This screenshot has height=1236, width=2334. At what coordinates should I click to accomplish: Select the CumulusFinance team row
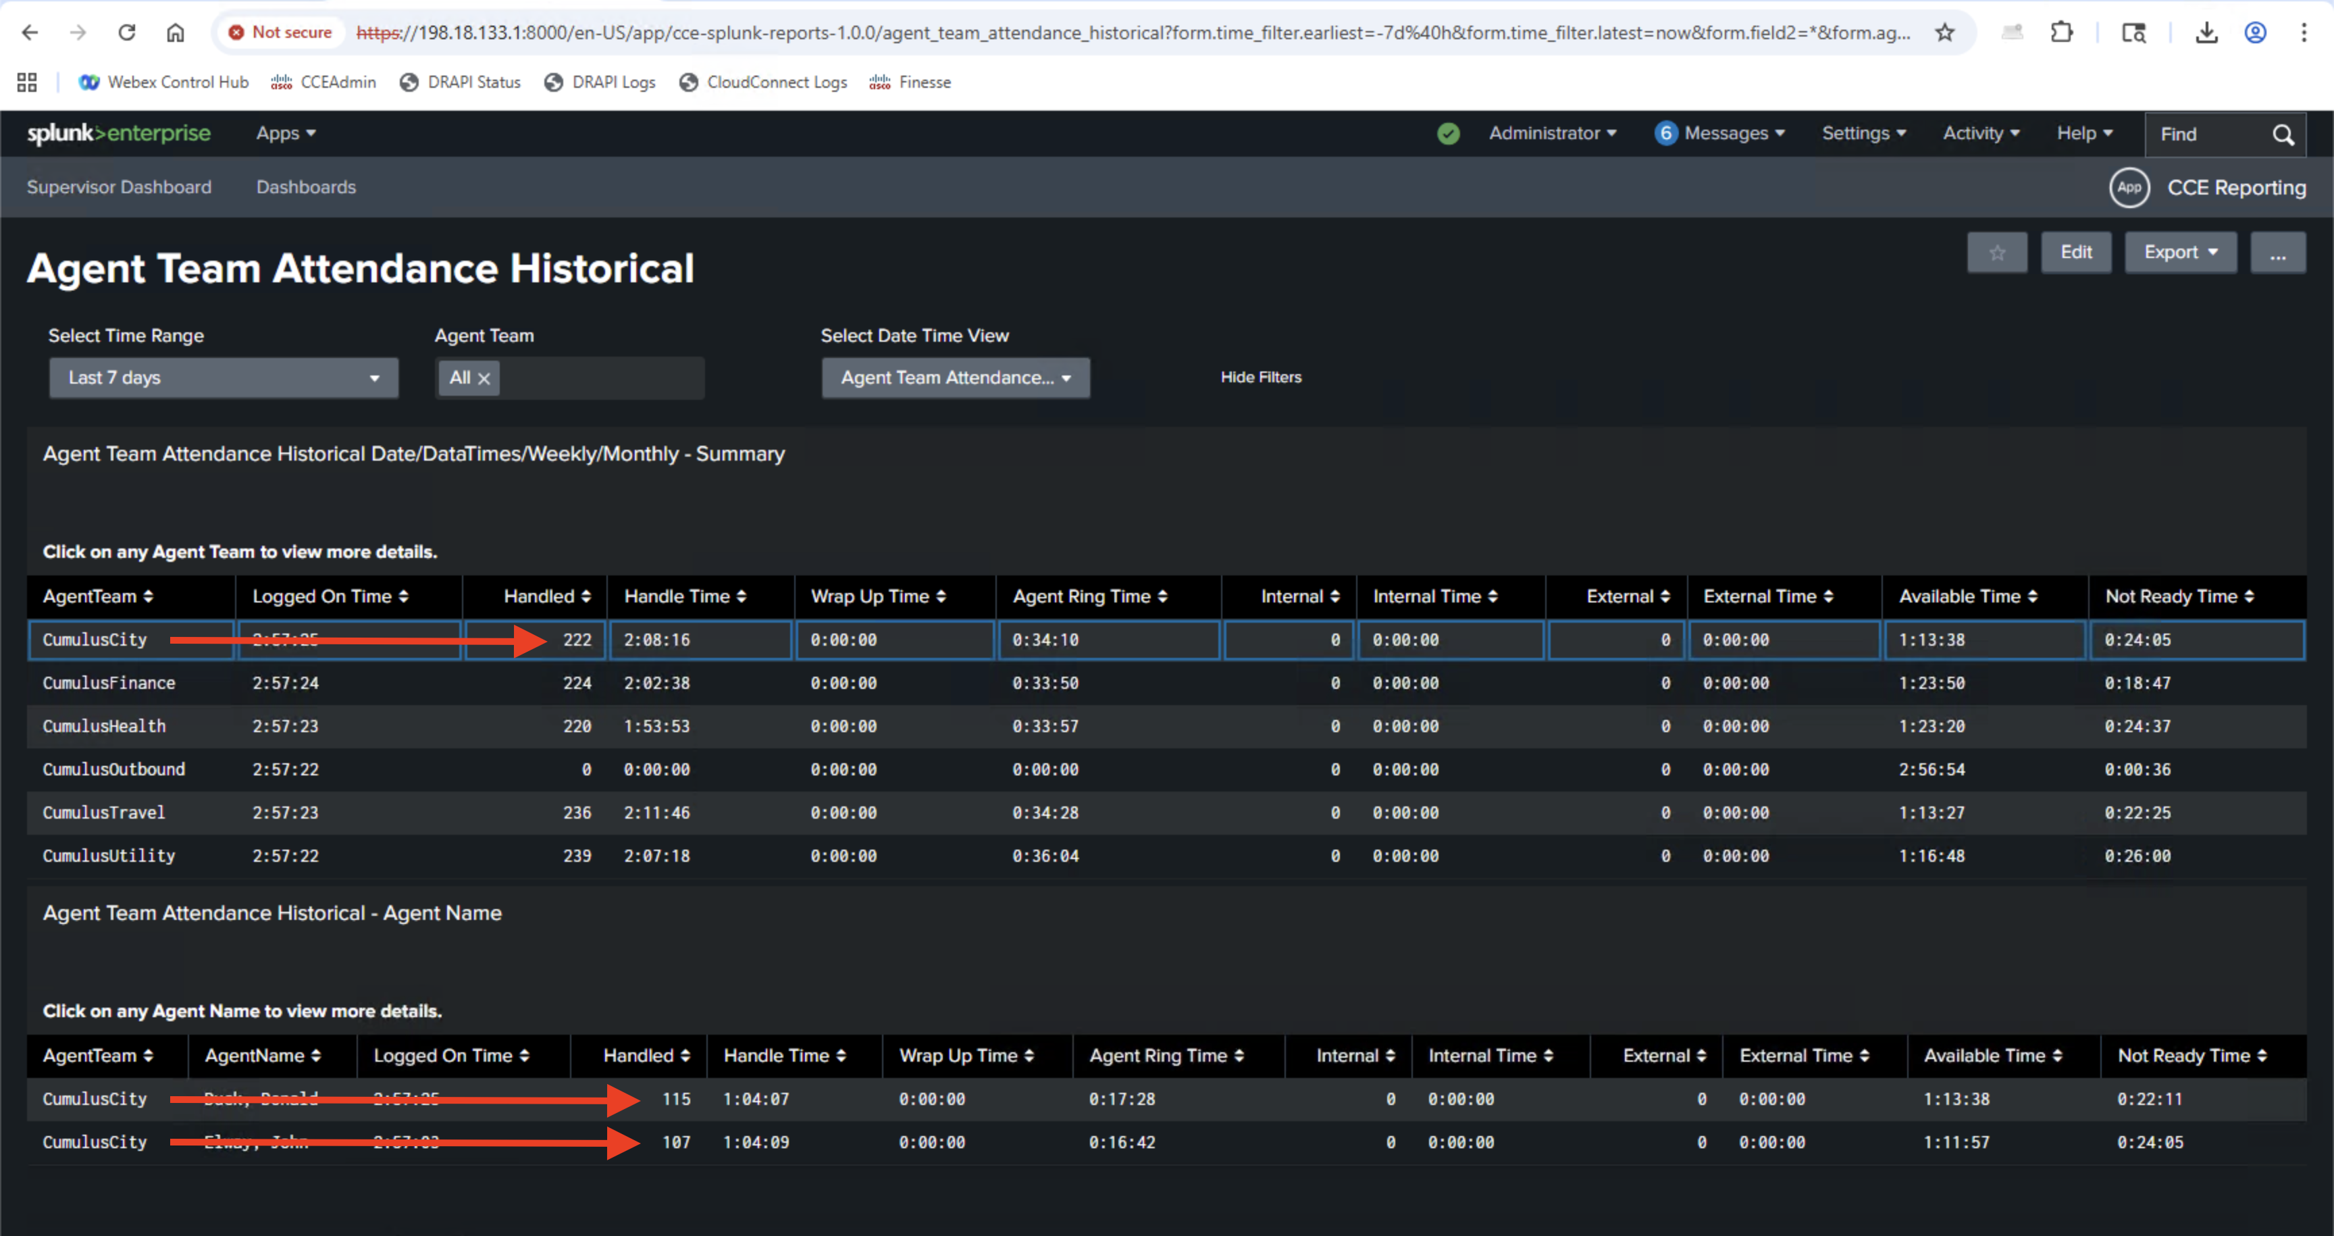pyautogui.click(x=1166, y=684)
